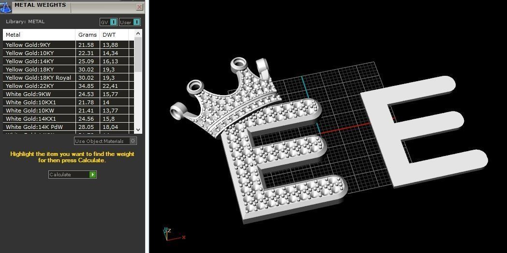Select the Yellow Gold:18KY Royal row
This screenshot has width=507, height=253.
[x=68, y=78]
